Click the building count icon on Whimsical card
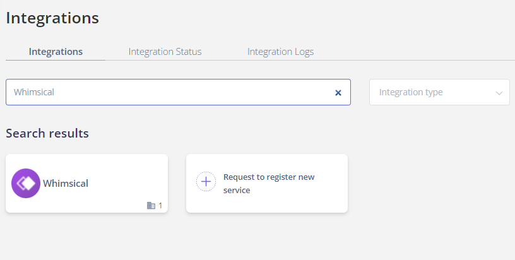This screenshot has height=260, width=515. click(x=151, y=206)
